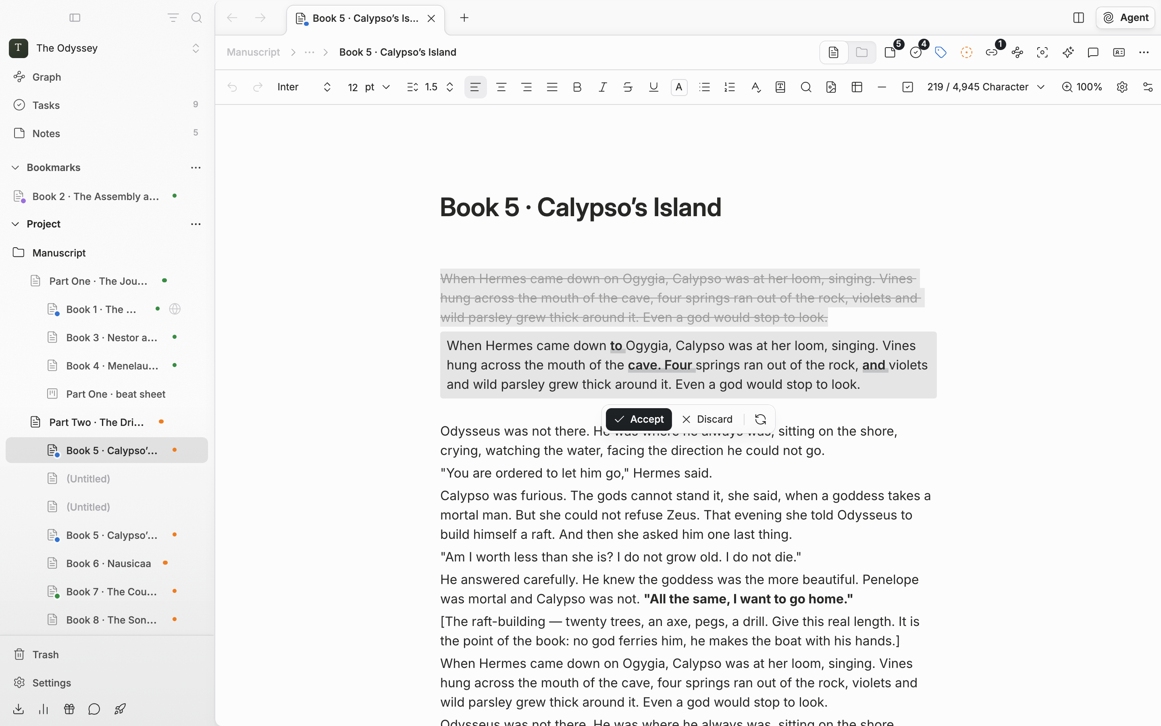Open the comments icon in header
Image resolution: width=1161 pixels, height=726 pixels.
click(1093, 52)
